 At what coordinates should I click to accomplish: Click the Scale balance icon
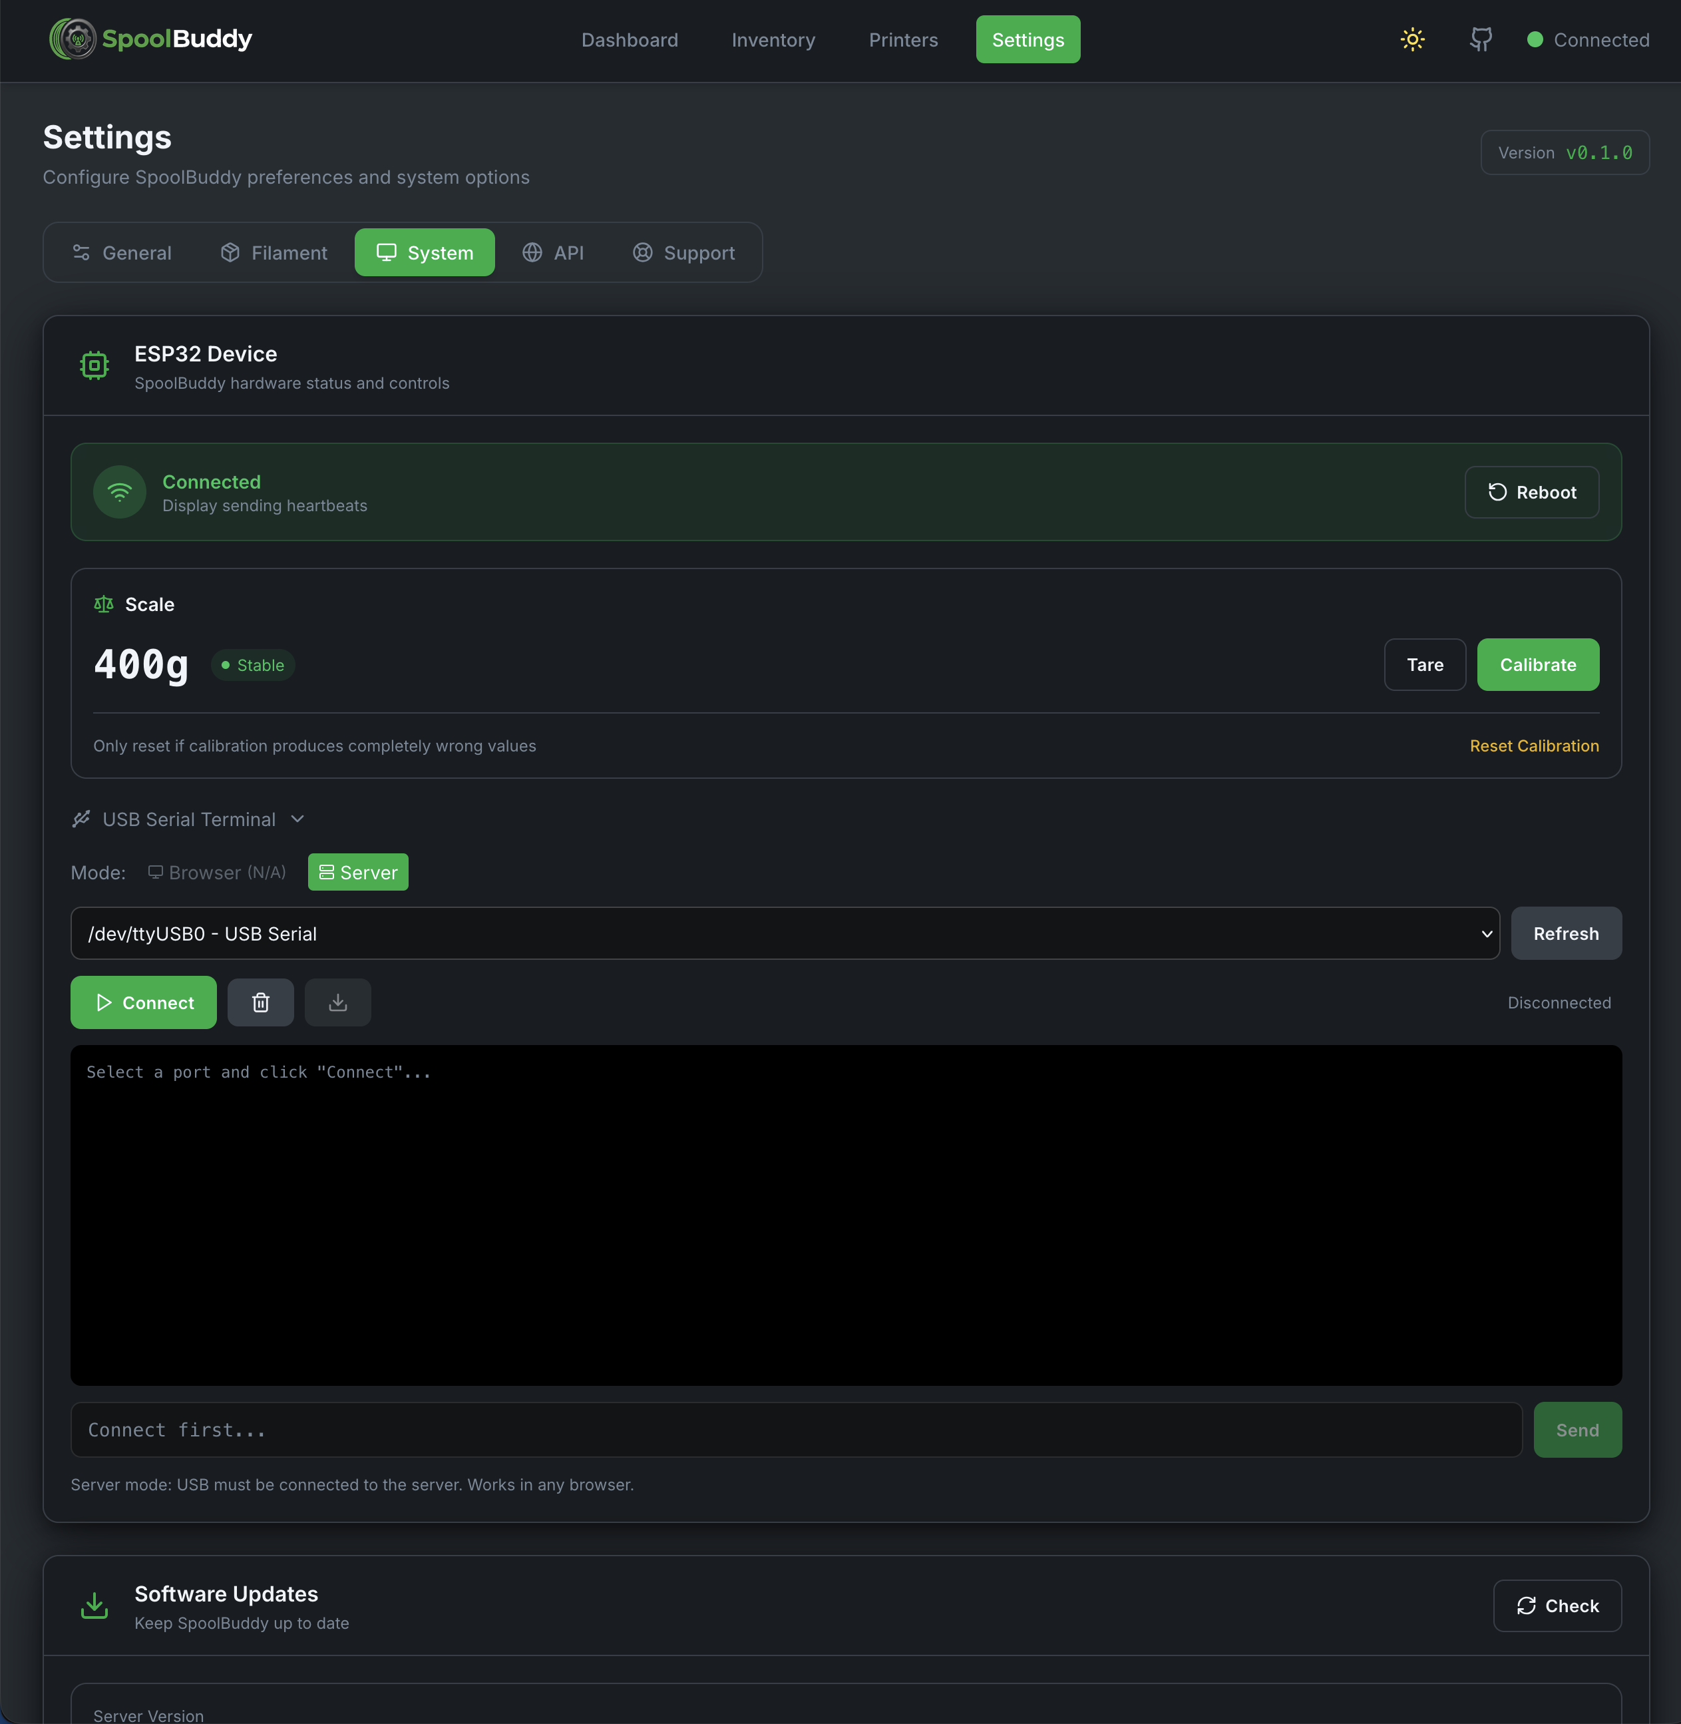[103, 604]
